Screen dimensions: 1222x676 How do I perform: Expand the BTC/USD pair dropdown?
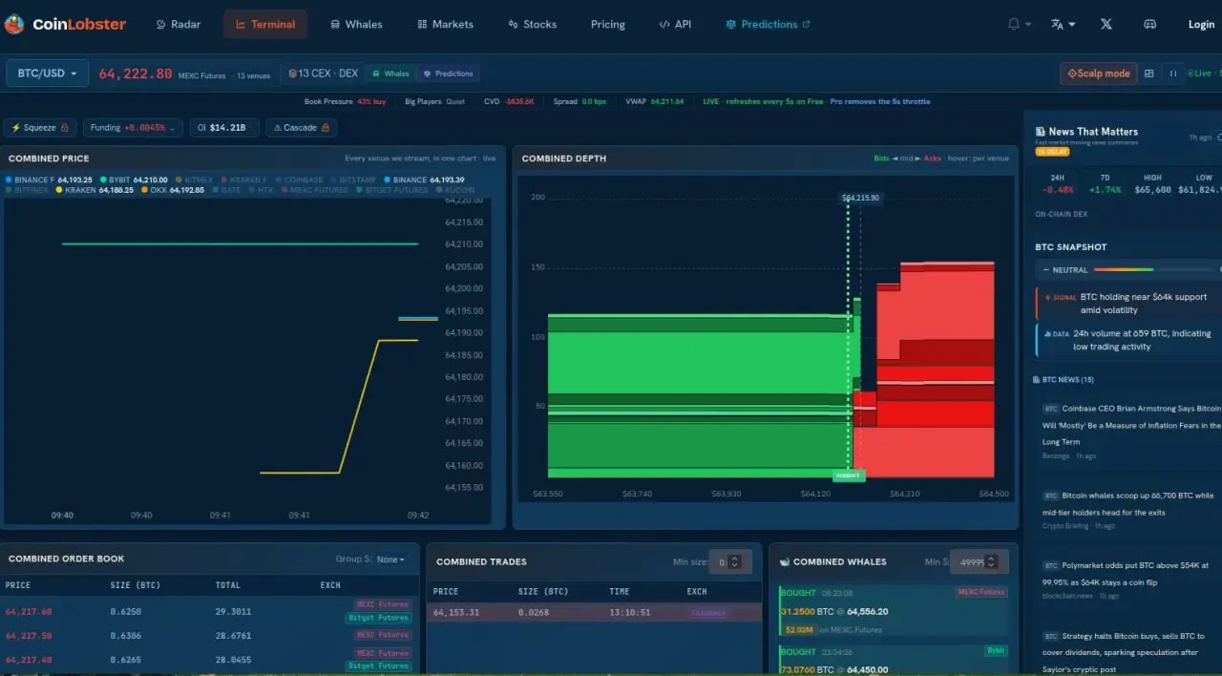[47, 74]
